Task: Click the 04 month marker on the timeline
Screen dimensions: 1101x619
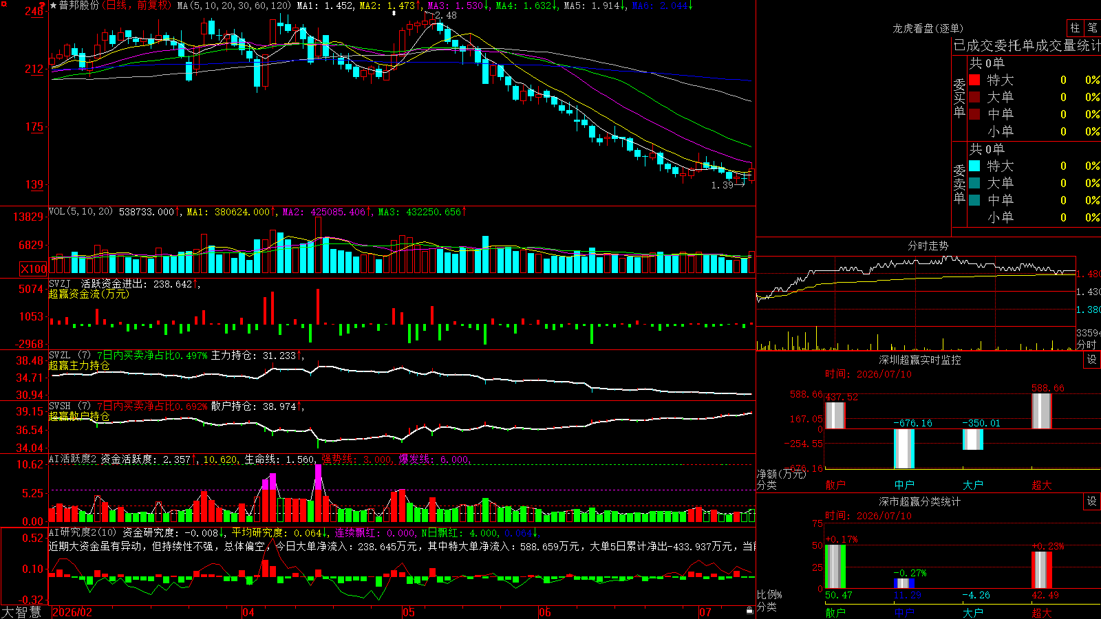Action: (x=248, y=612)
